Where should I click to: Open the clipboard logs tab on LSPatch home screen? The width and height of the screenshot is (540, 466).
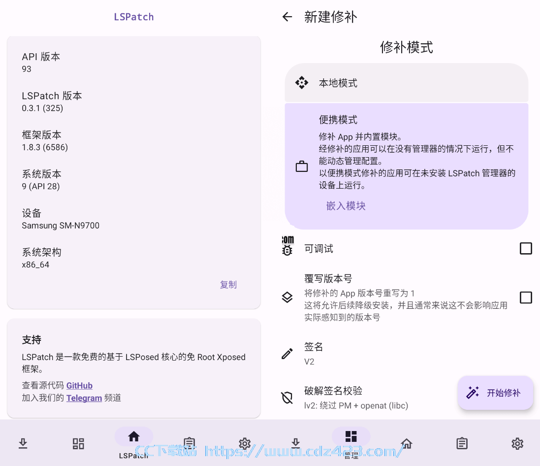tap(189, 443)
